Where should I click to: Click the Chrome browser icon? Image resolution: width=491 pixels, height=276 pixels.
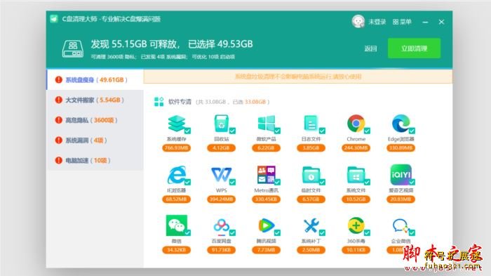[356, 124]
